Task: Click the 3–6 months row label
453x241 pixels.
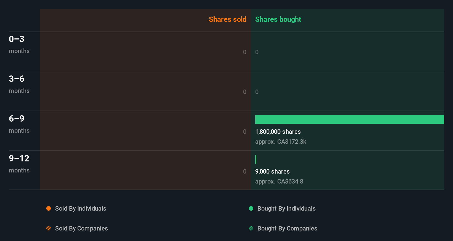Action: click(19, 84)
